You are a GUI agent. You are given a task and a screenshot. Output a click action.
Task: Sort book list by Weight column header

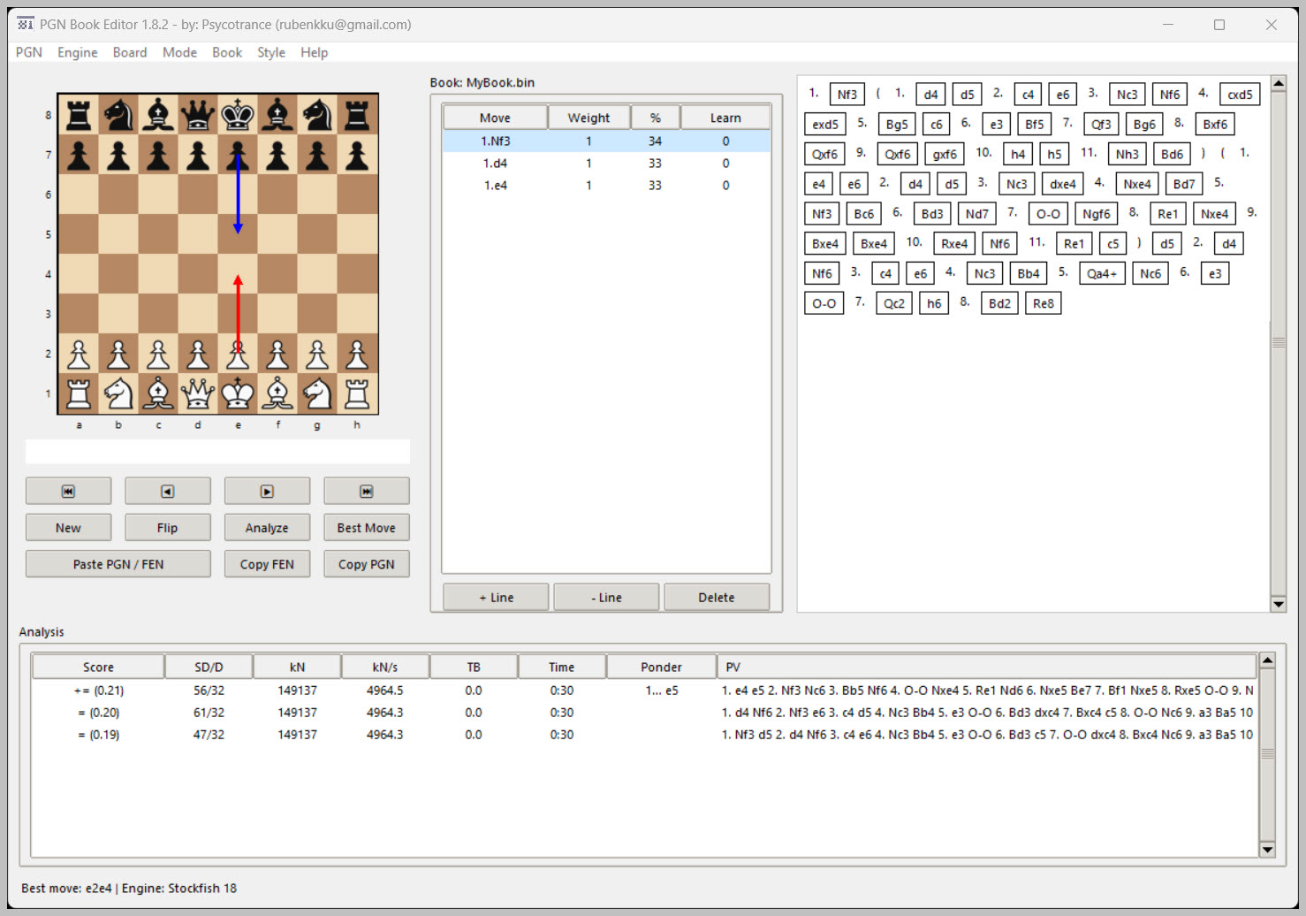[x=588, y=118]
